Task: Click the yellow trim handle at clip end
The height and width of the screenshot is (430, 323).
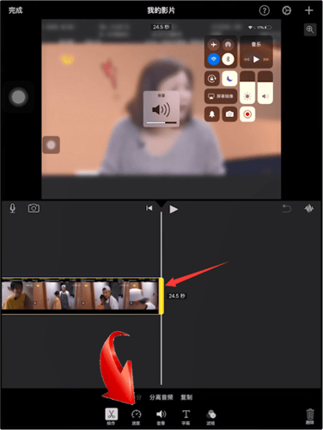Action: 161,296
